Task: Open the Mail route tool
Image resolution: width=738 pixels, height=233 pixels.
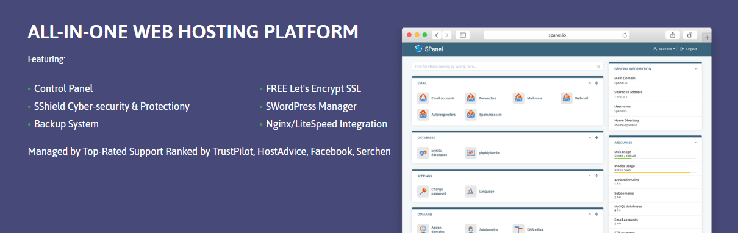Action: click(x=527, y=98)
